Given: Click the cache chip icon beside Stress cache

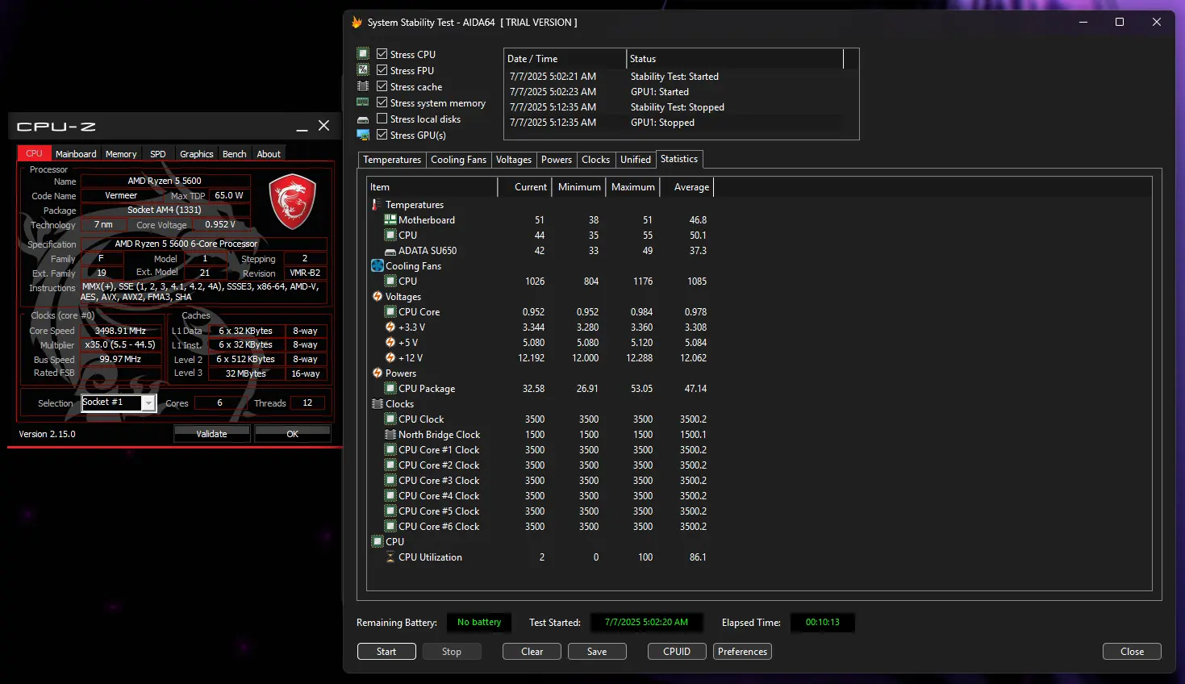Looking at the screenshot, I should pos(363,86).
